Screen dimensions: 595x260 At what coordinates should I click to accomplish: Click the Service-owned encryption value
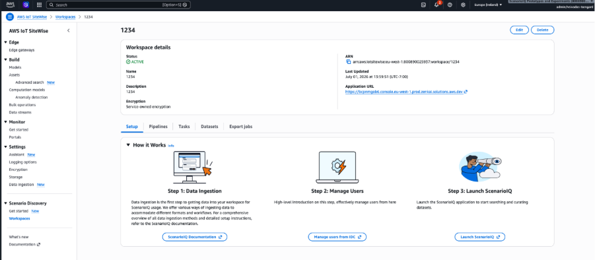[149, 107]
